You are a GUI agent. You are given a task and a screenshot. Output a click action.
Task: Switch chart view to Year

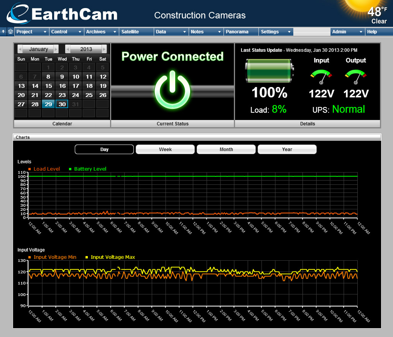pyautogui.click(x=287, y=150)
